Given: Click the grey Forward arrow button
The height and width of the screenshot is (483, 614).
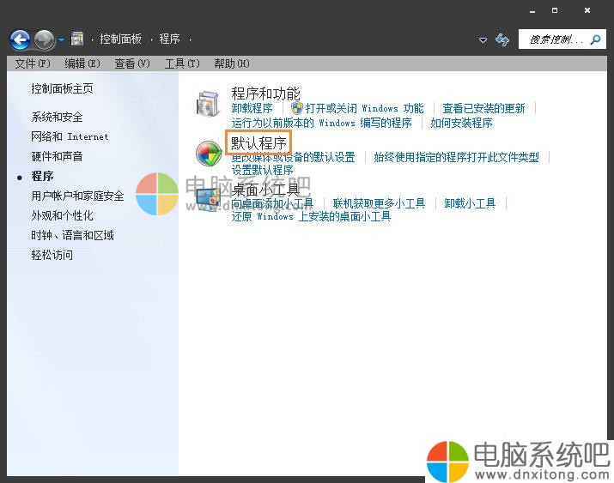Looking at the screenshot, I should [x=45, y=39].
